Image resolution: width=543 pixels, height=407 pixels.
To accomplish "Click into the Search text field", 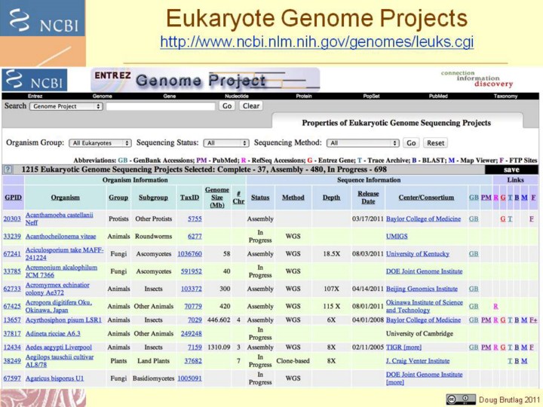I will click(161, 106).
